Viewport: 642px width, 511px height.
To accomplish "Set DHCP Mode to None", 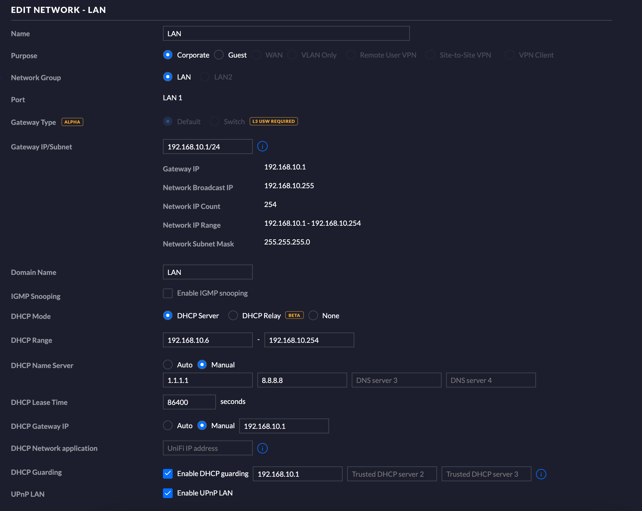I will [313, 316].
